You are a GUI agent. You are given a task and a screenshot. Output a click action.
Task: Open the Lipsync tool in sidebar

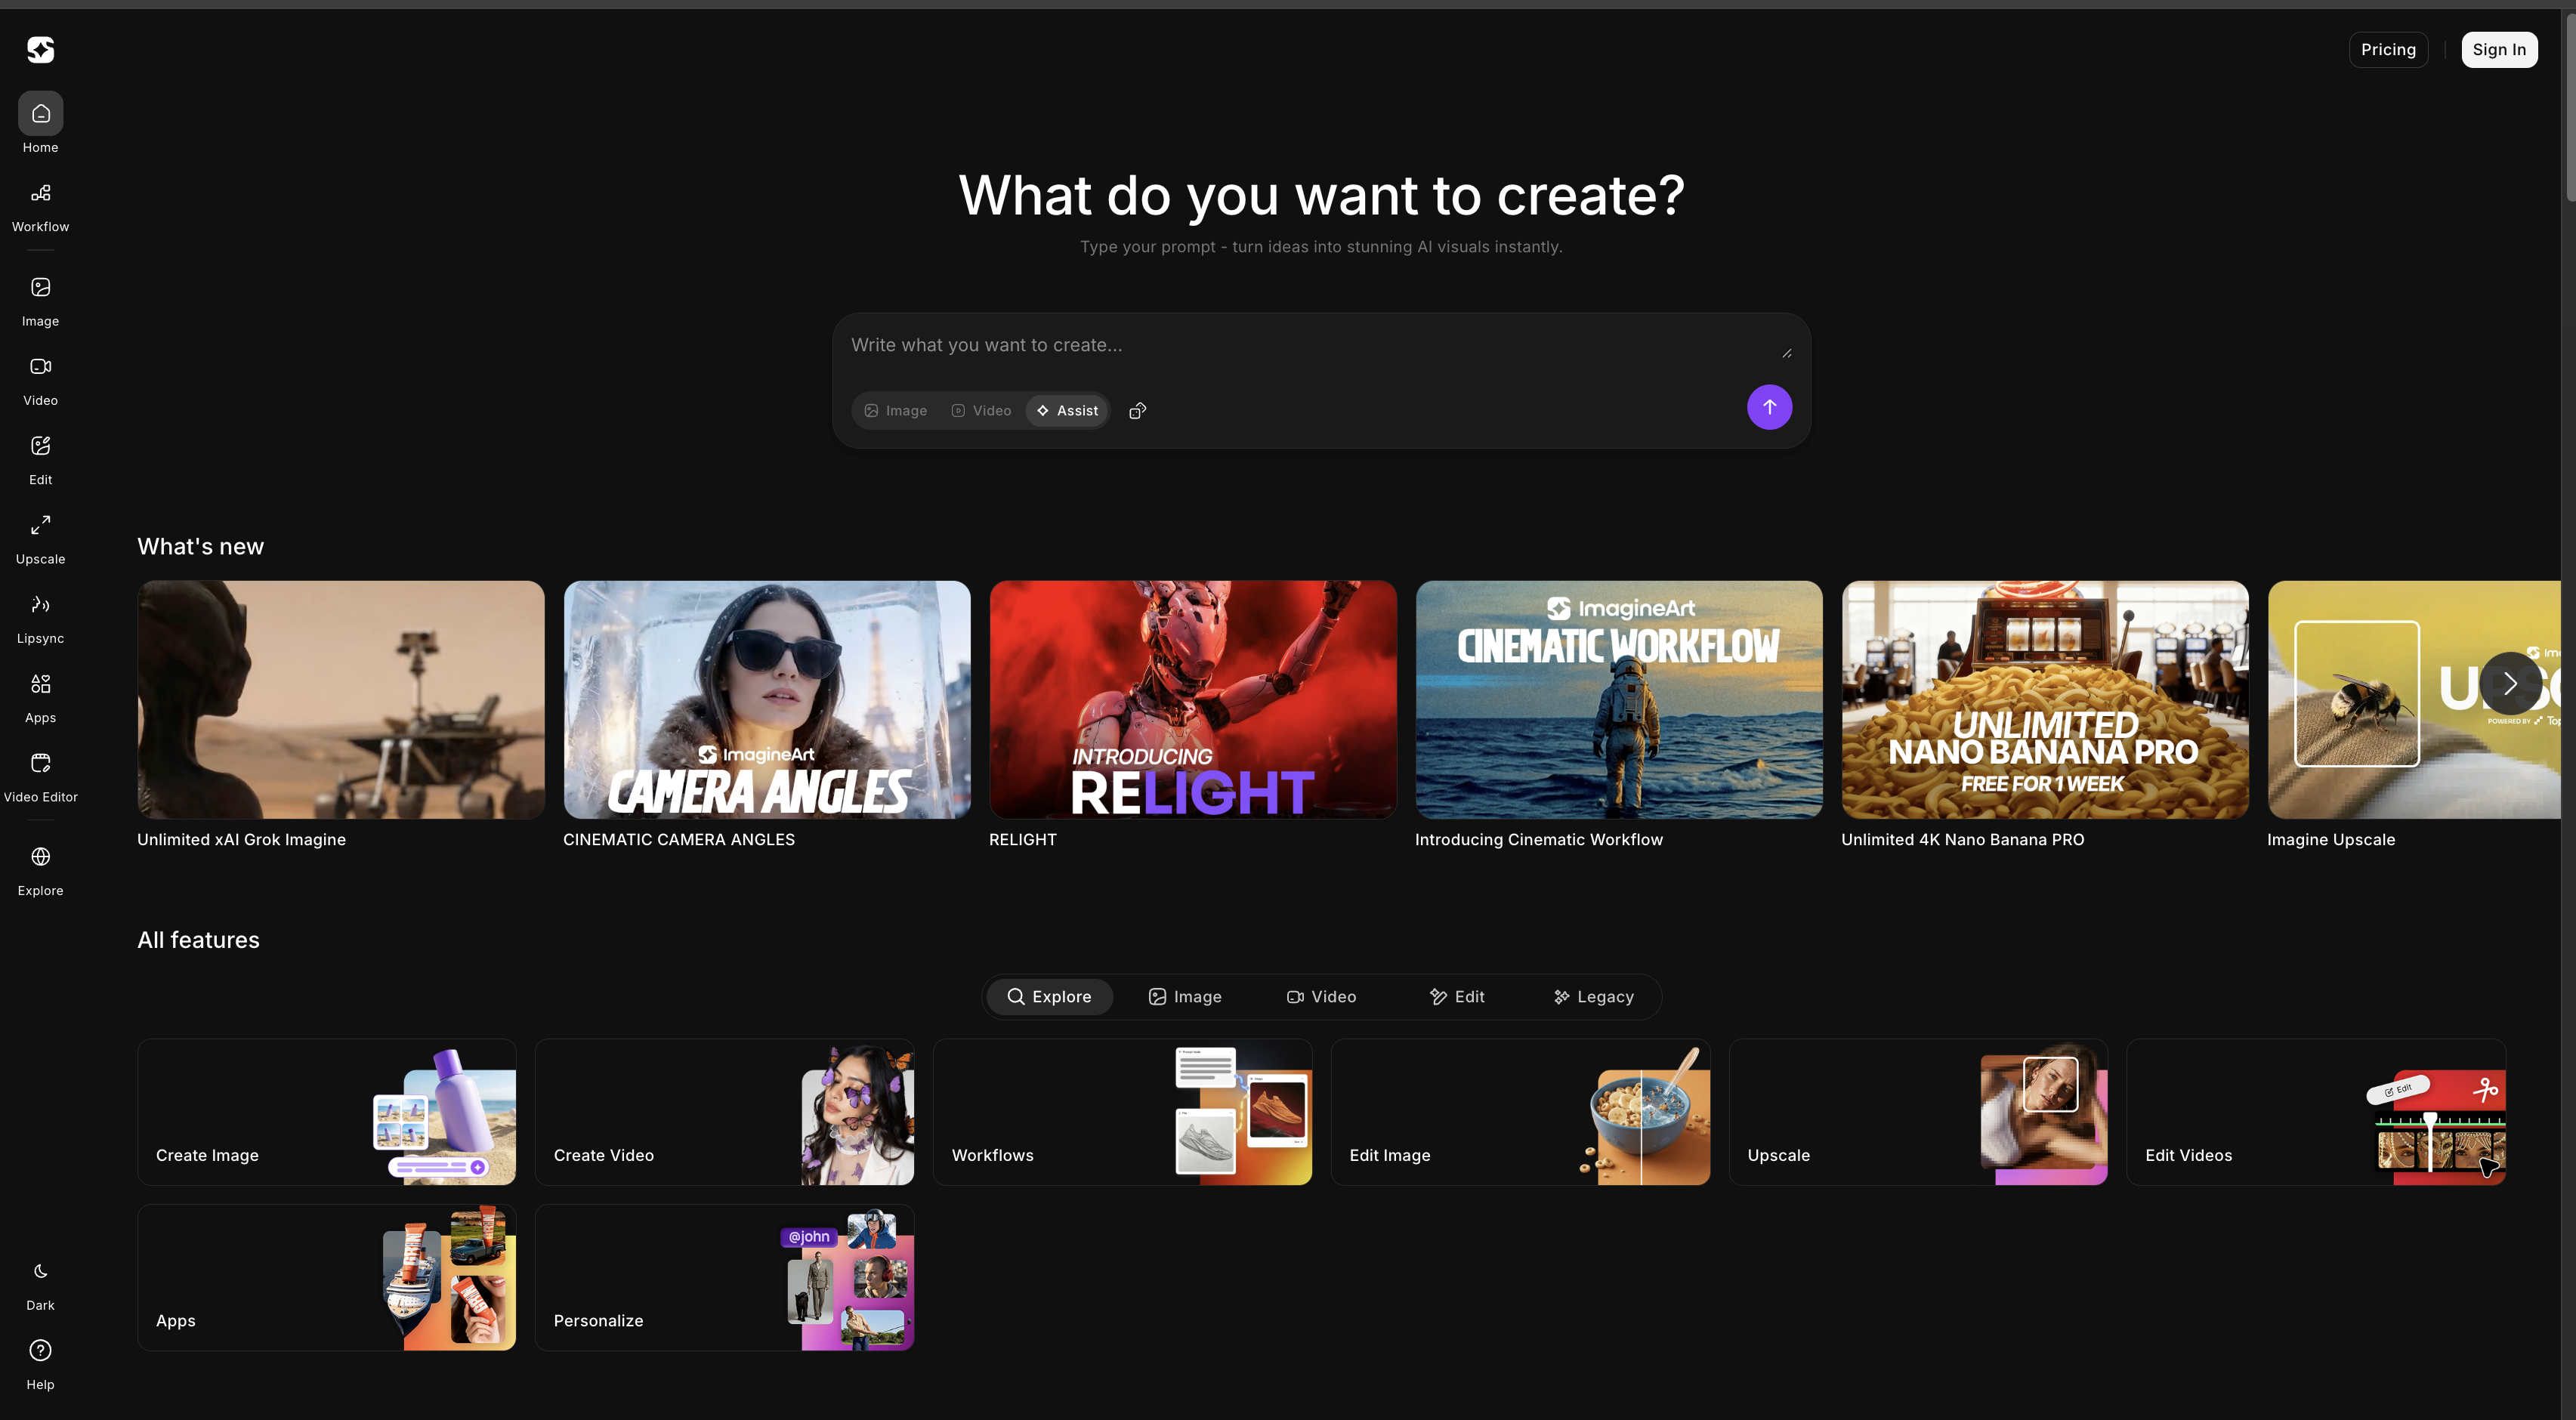(x=40, y=605)
